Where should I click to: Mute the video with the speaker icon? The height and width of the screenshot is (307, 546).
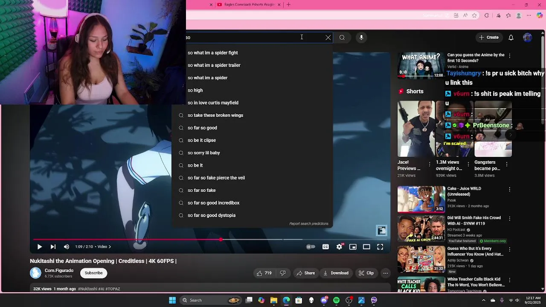coord(67,246)
